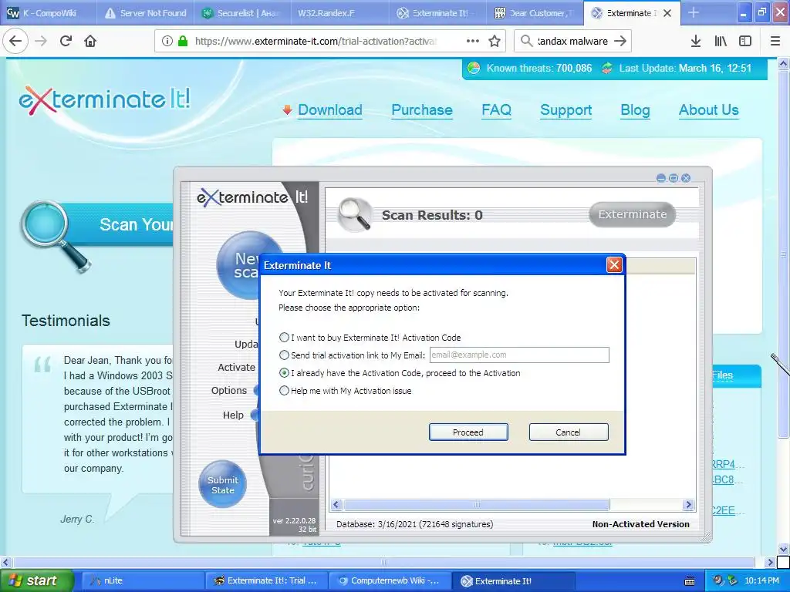This screenshot has width=790, height=592.
Task: Open the Blog link
Action: click(x=635, y=109)
